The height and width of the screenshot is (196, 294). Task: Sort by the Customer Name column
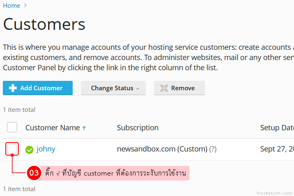(x=53, y=128)
